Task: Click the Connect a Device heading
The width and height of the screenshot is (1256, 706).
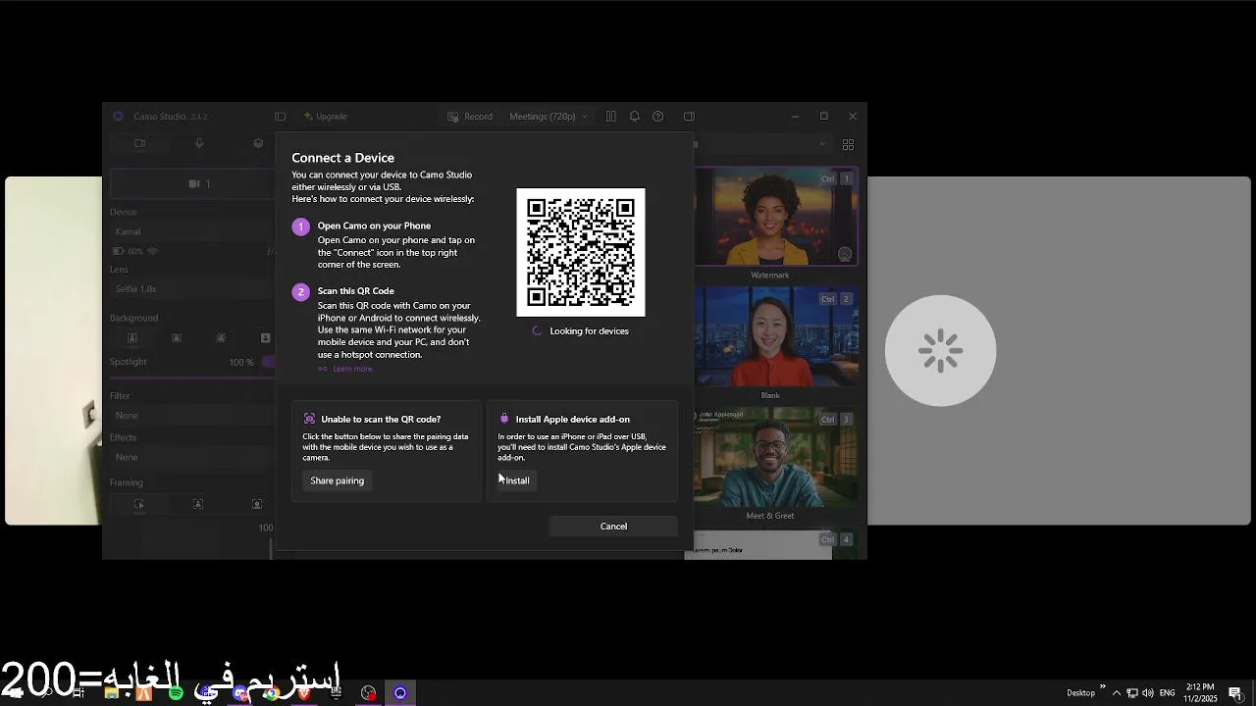Action: (342, 158)
